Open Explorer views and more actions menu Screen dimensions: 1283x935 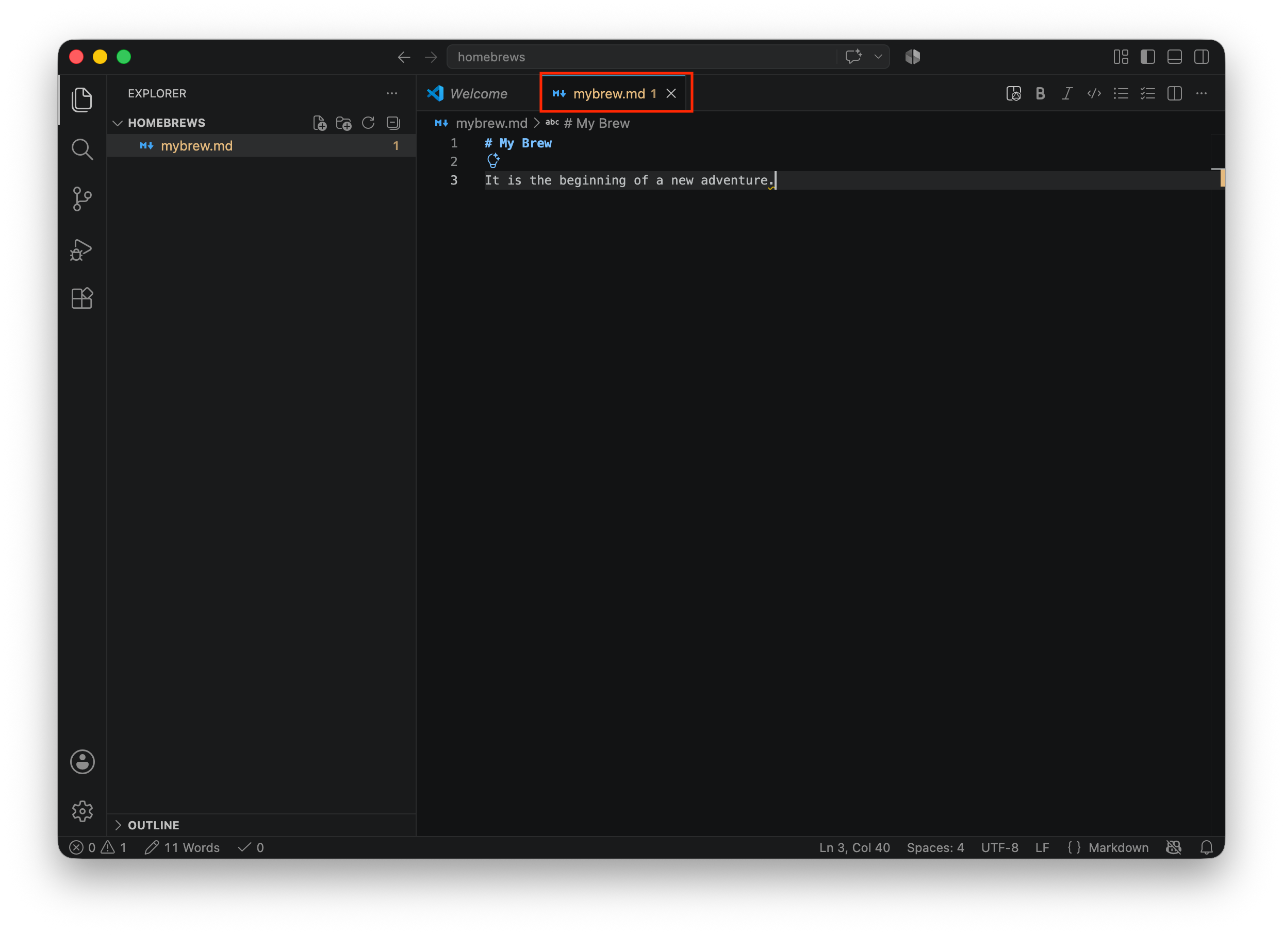coord(392,93)
